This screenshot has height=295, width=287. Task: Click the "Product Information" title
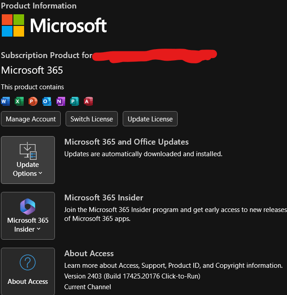(39, 6)
